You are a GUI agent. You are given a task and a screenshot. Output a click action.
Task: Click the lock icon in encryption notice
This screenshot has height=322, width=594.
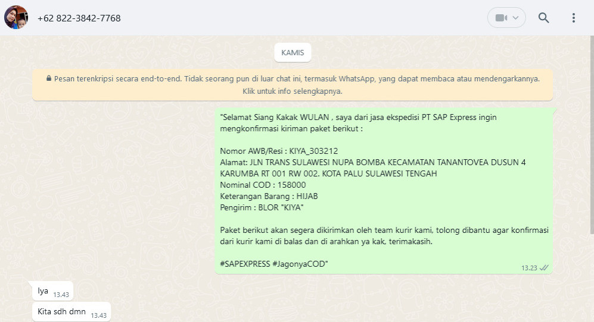[x=49, y=78]
